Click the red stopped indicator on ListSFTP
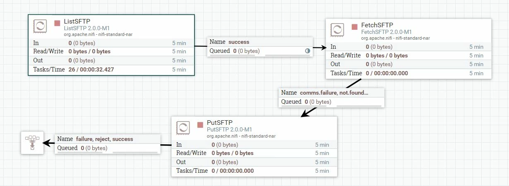Viewport: 509px width, 186px height. click(58, 22)
